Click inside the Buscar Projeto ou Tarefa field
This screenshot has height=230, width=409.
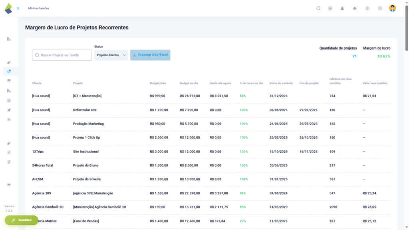tap(62, 55)
